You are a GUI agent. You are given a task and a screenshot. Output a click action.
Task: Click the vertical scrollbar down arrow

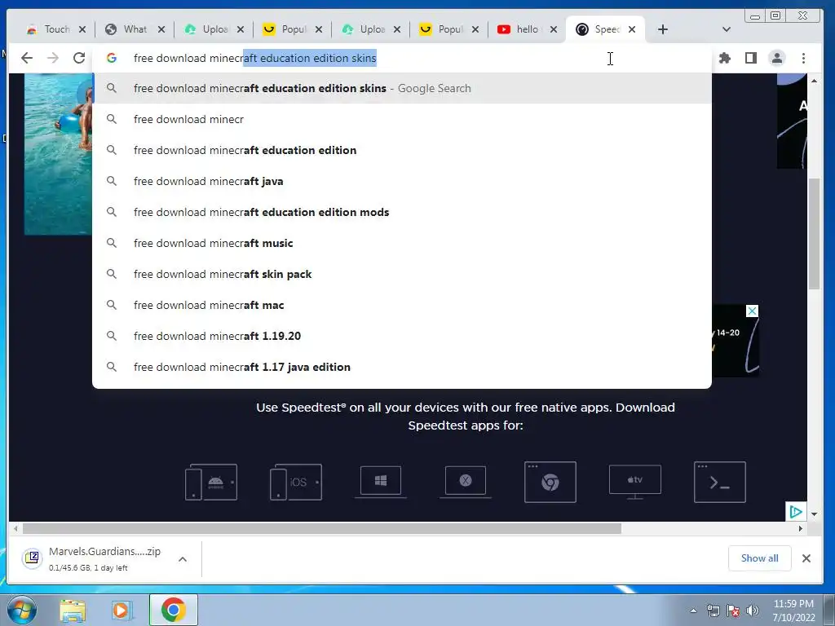pyautogui.click(x=814, y=514)
